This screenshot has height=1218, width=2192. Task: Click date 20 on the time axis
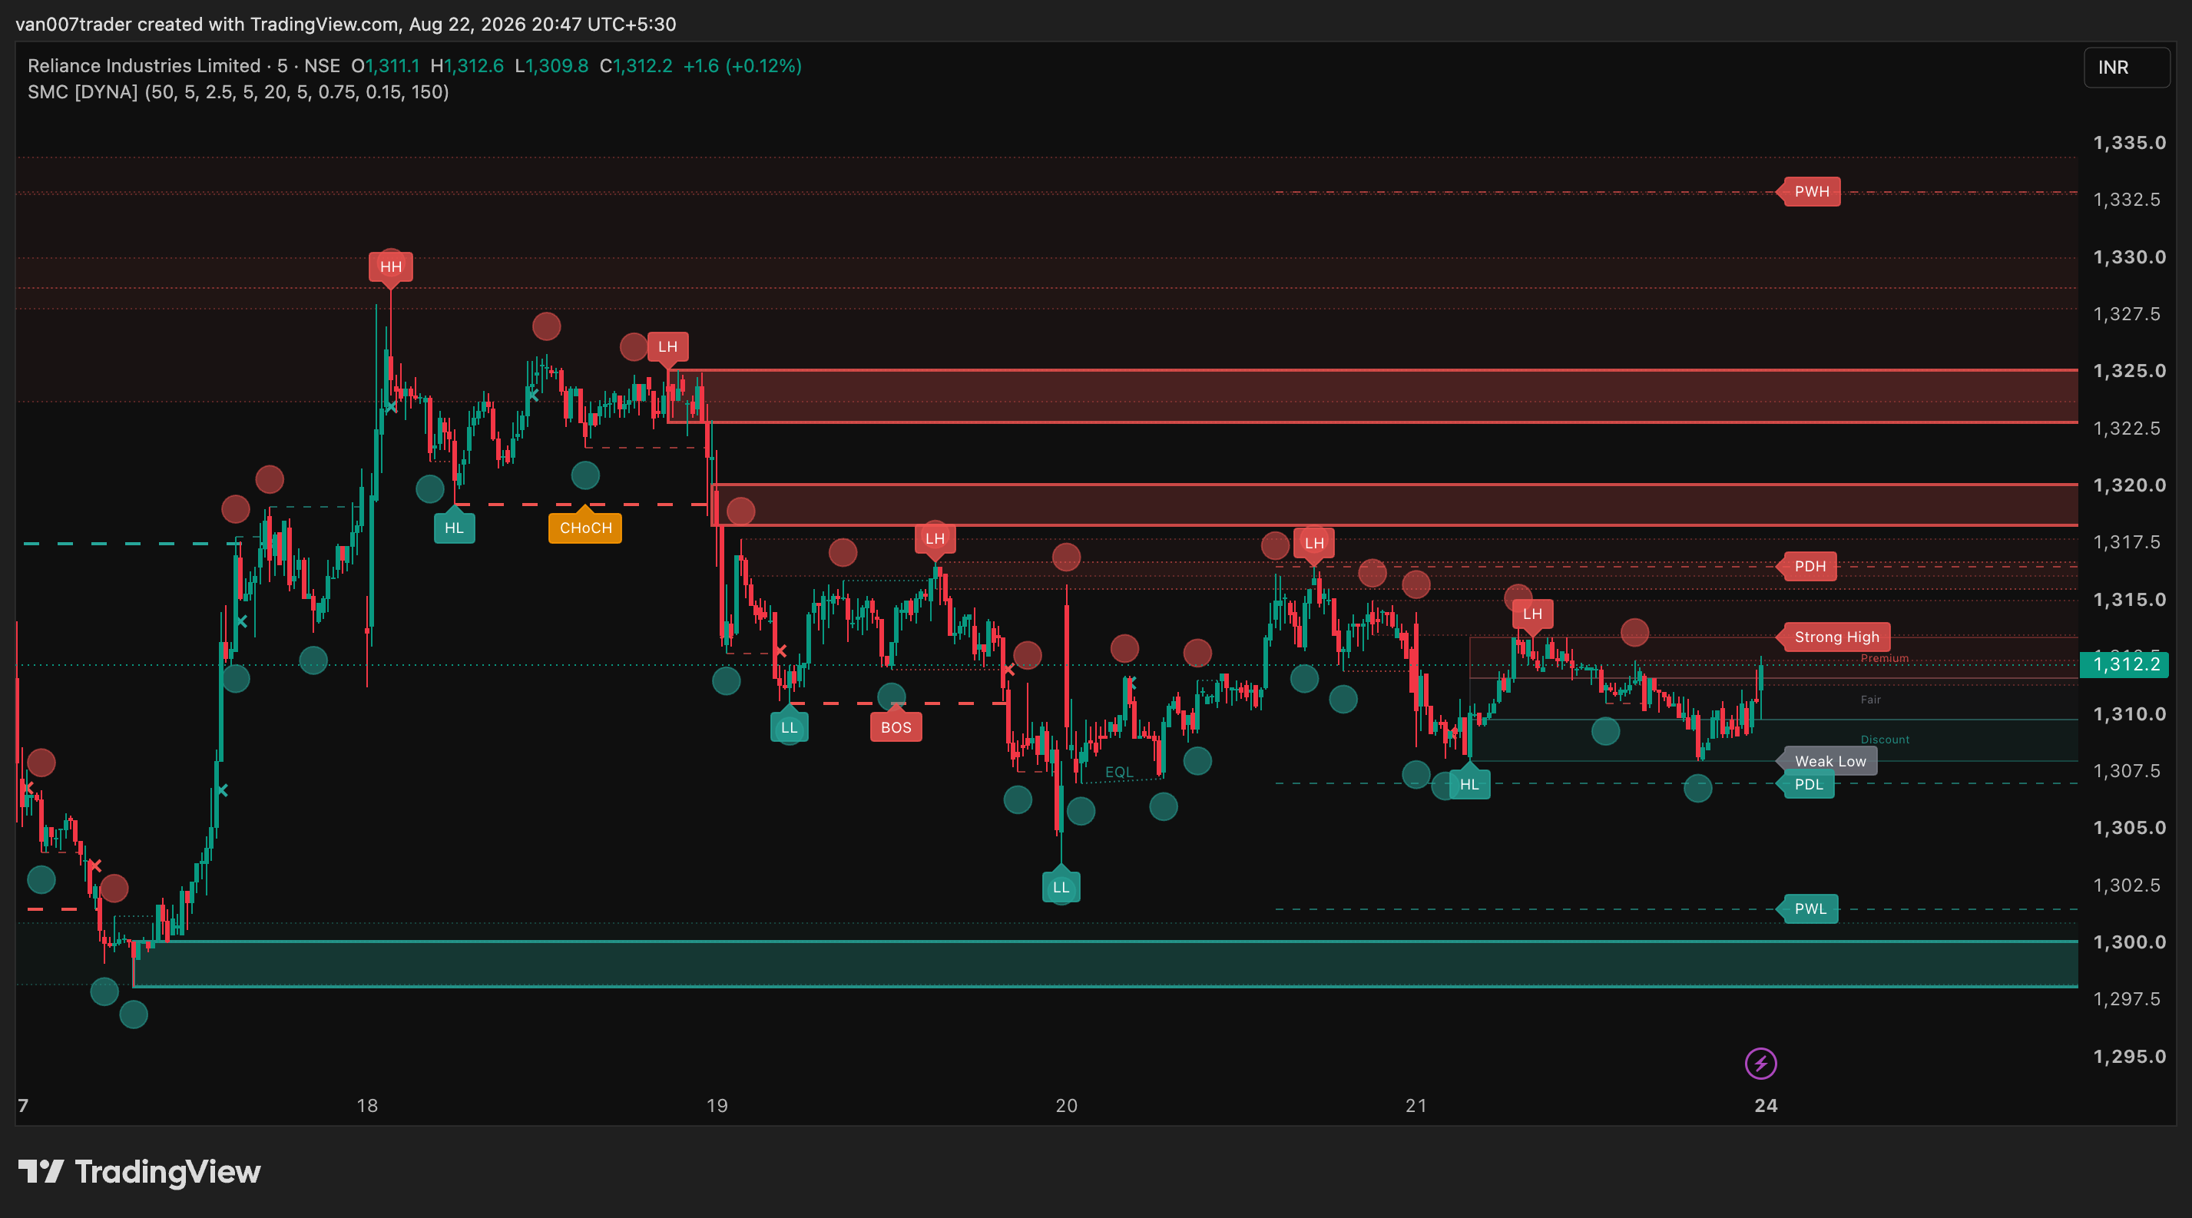[x=1066, y=1106]
